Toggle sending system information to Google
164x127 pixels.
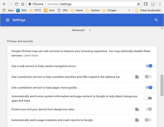148,98
